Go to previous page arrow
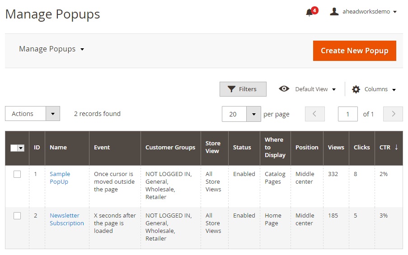This screenshot has height=255, width=408. coord(315,114)
